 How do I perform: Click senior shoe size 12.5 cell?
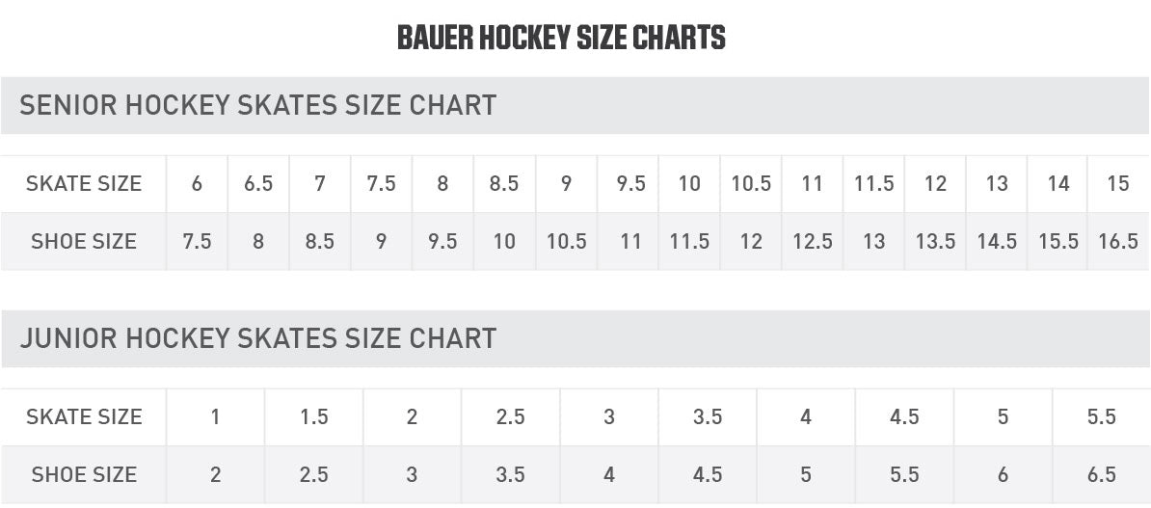click(812, 241)
